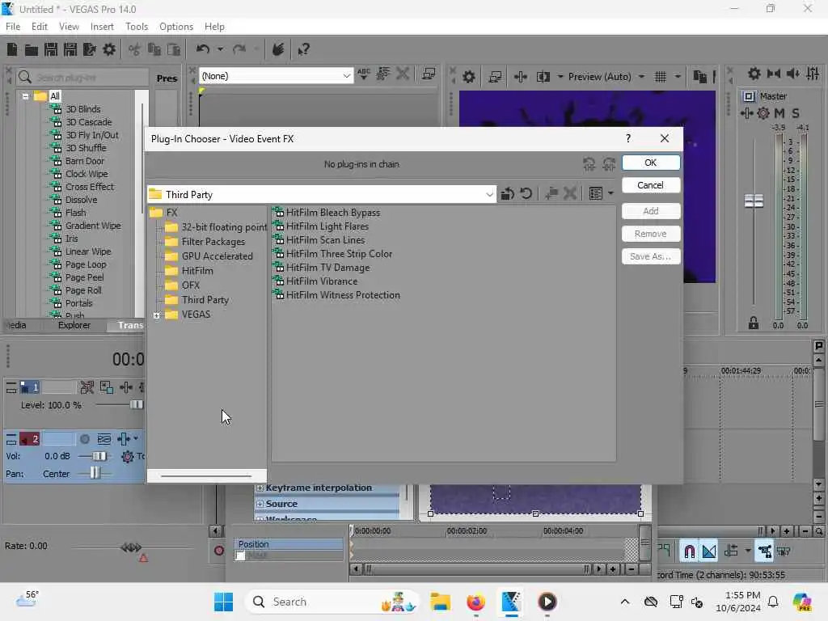Enable Snapping magnet icon
This screenshot has width=828, height=621.
(689, 551)
